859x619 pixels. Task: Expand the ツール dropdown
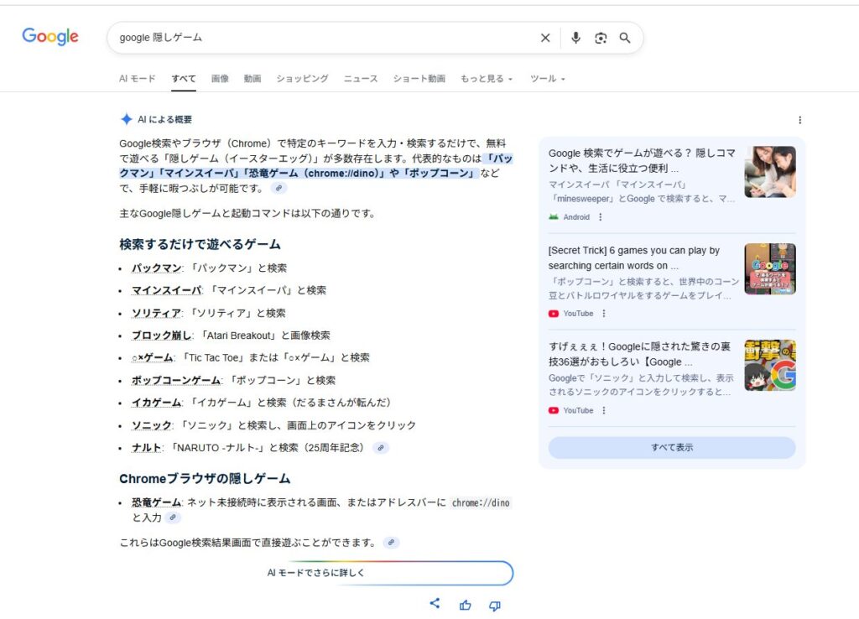pos(547,79)
